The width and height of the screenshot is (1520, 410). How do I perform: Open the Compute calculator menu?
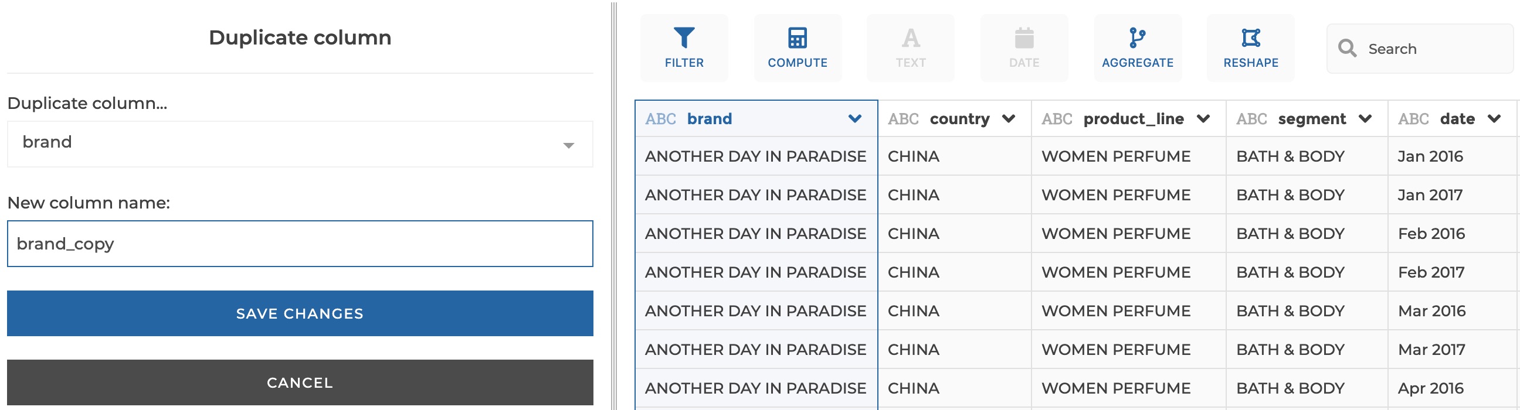point(797,48)
